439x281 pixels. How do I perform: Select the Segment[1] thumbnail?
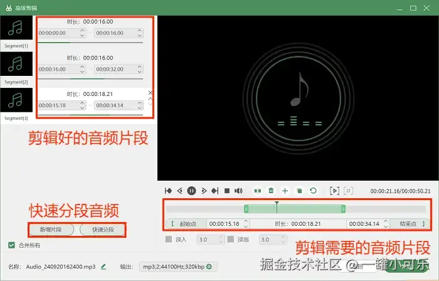click(x=16, y=28)
